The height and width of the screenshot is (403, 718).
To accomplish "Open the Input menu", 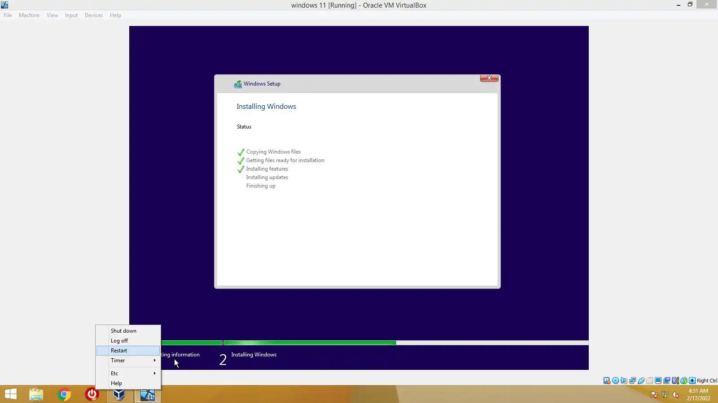I will (71, 15).
